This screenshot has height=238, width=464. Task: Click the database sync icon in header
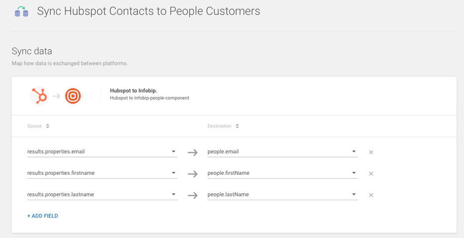[x=21, y=11]
